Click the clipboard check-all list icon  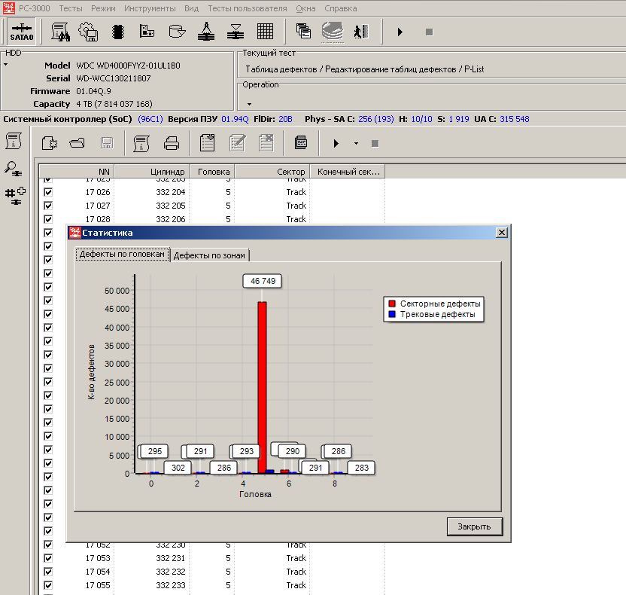click(x=207, y=143)
